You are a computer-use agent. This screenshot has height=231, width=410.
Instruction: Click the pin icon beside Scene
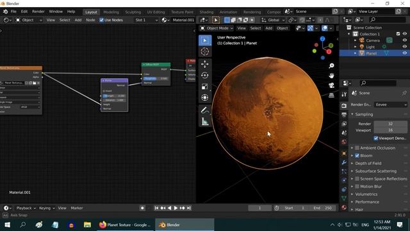click(404, 93)
